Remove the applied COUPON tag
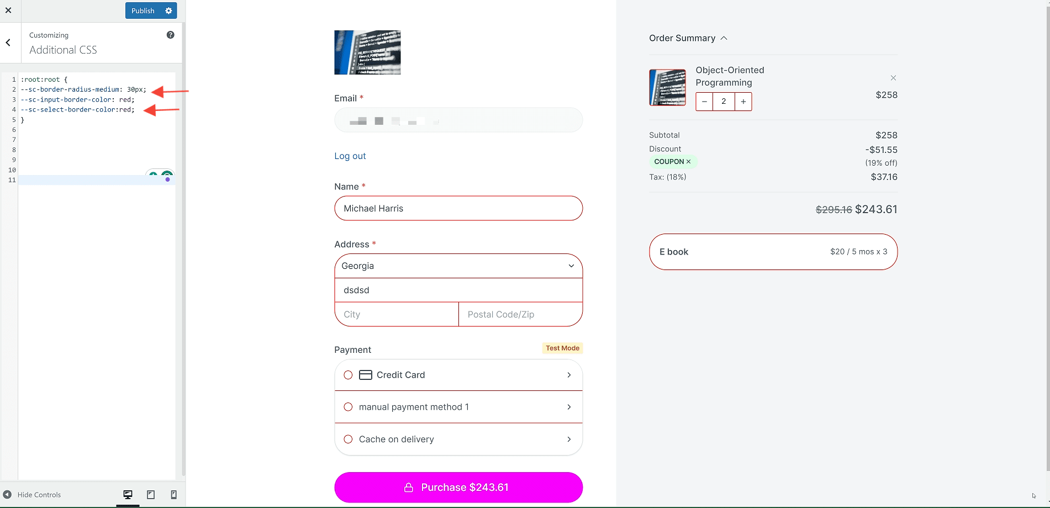This screenshot has height=508, width=1050. tap(688, 162)
